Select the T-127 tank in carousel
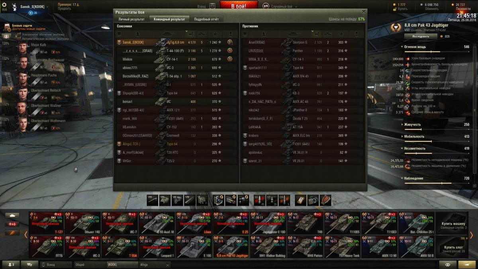478x269 pixels. pos(46,223)
